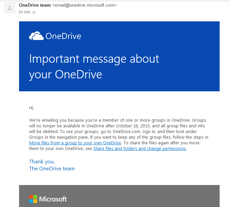Click the "your OneDrive" headline line
230x207 pixels.
pos(66,75)
